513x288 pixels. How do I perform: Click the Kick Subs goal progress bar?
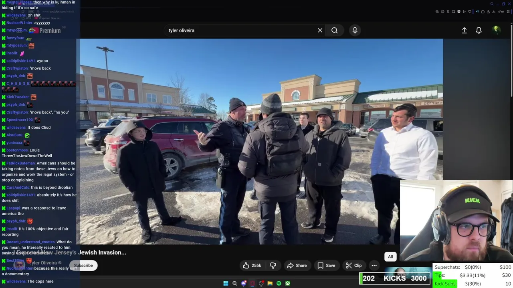(473, 284)
